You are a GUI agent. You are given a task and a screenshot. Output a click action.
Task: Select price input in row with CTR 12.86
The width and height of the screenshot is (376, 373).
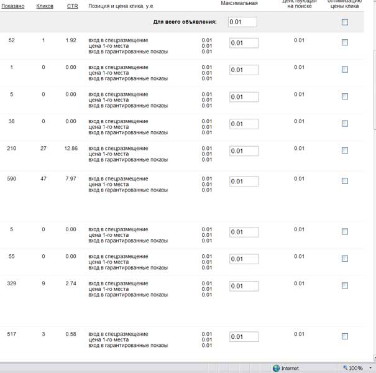point(244,151)
